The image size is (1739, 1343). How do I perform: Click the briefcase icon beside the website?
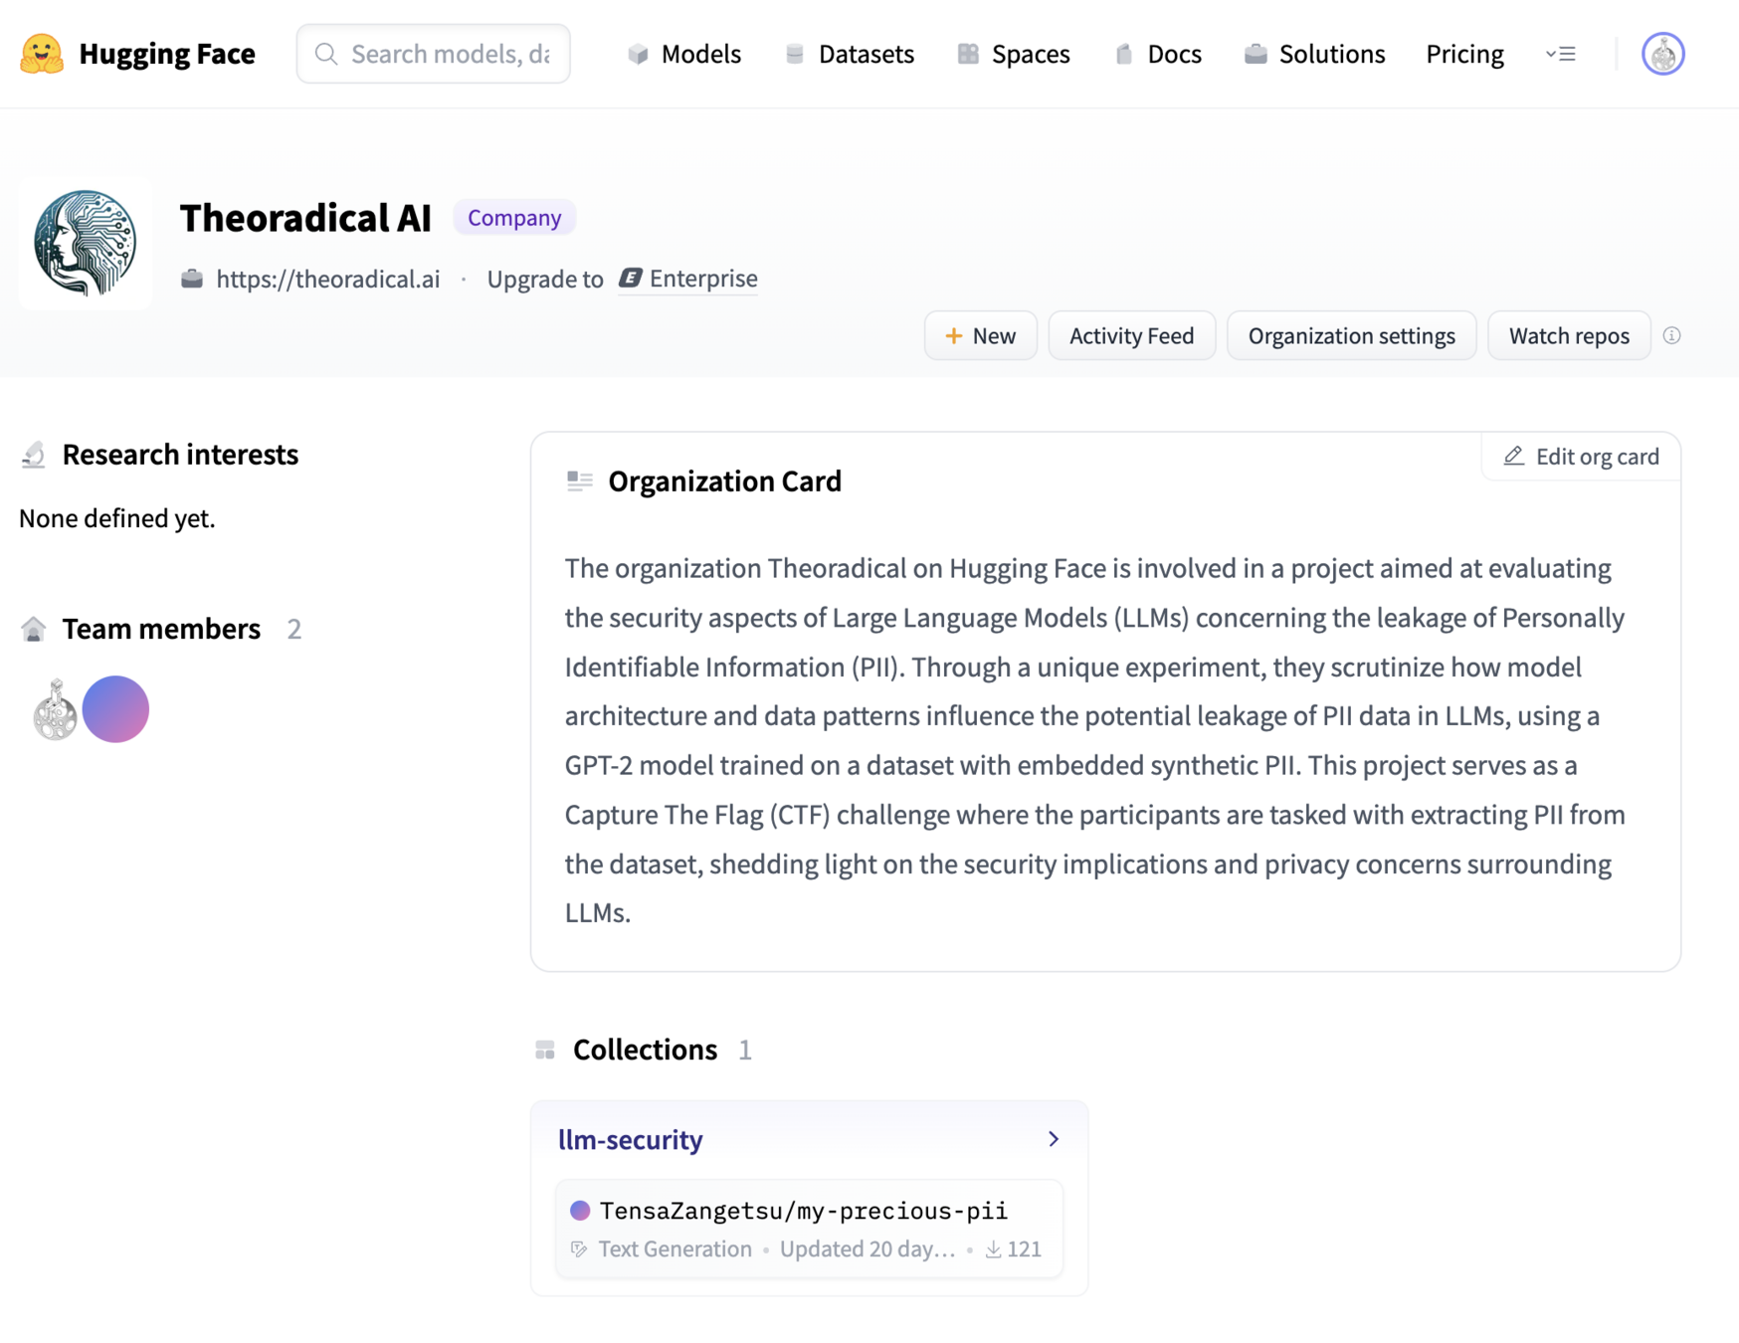point(192,280)
